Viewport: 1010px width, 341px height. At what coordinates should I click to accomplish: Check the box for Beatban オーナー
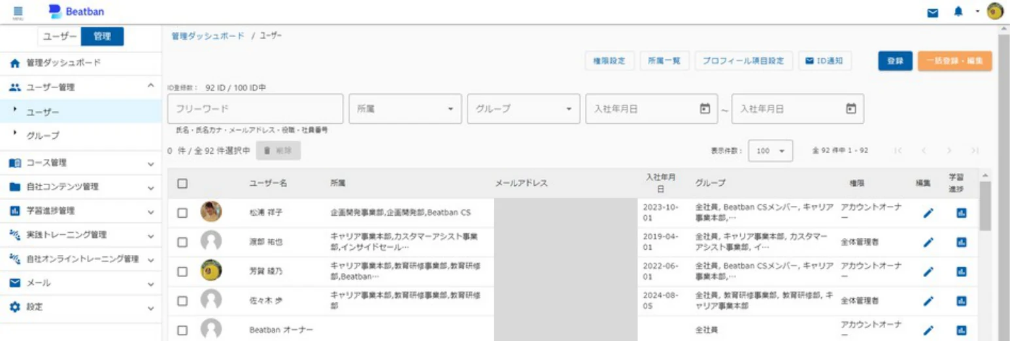(183, 330)
